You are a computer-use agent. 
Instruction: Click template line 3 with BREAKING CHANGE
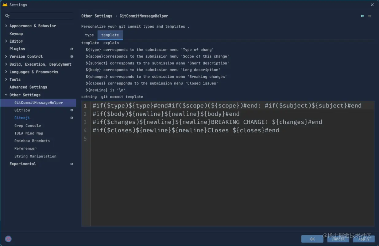click(207, 122)
